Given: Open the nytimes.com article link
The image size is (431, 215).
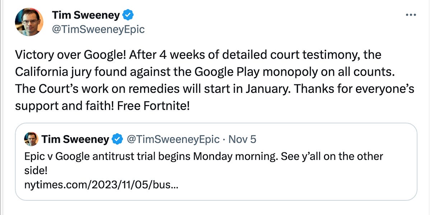Looking at the screenshot, I should (x=102, y=186).
